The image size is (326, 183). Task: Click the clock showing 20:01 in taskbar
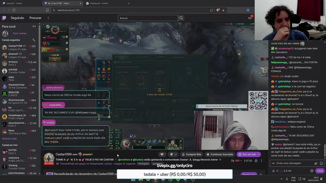tap(312, 179)
